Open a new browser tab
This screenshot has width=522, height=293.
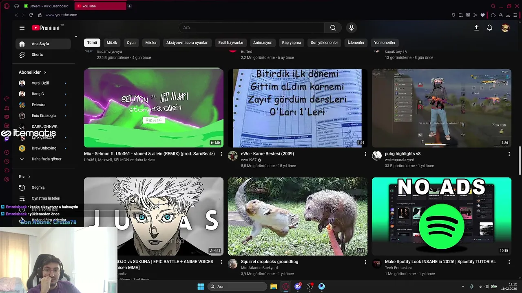[130, 6]
